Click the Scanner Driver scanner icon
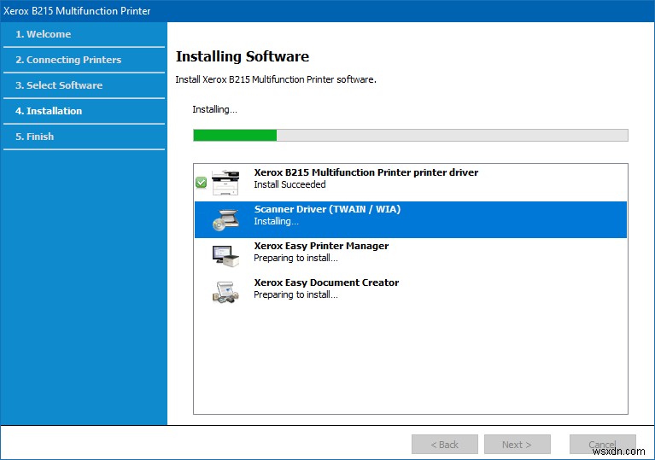 [226, 219]
